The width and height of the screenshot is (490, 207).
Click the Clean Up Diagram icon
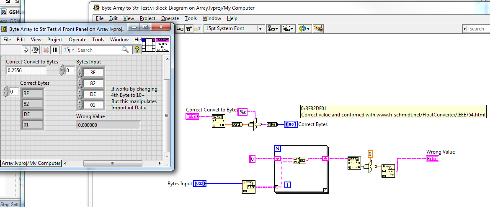318,29
